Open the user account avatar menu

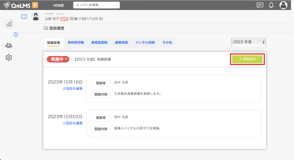pos(283,5)
